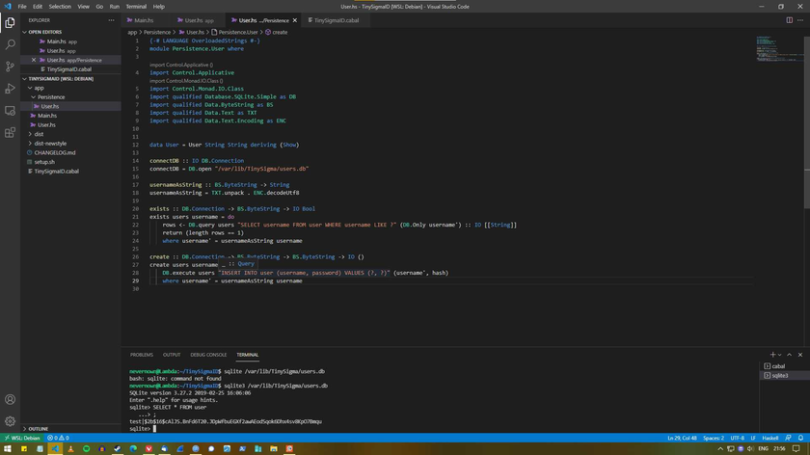The width and height of the screenshot is (810, 455).
Task: Select the sqlite3 terminal instance
Action: point(783,375)
